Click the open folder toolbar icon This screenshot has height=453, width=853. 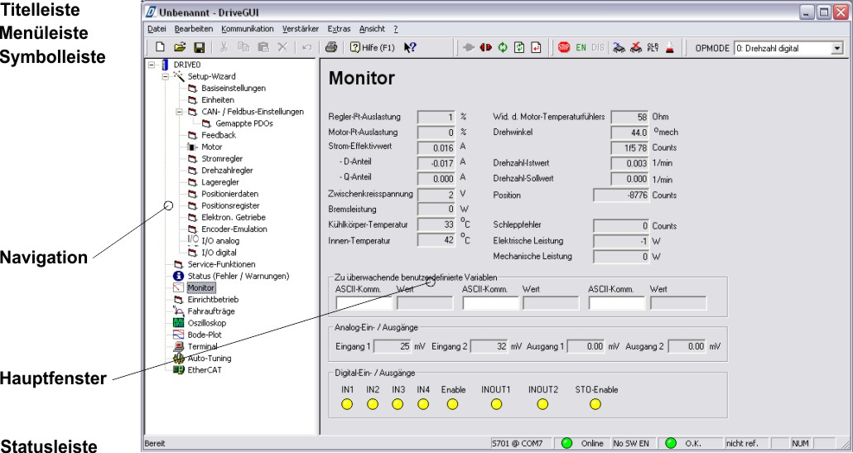[180, 48]
